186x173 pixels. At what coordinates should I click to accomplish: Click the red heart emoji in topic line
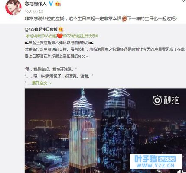pos(60,36)
